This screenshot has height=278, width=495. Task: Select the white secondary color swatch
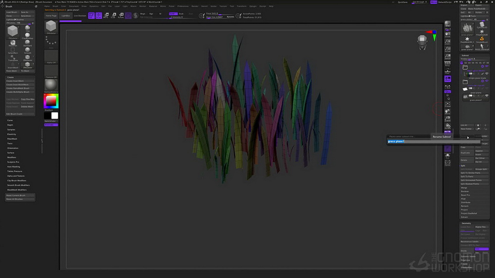[54, 116]
